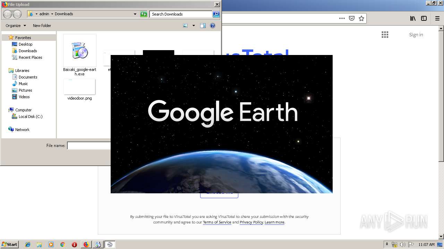The height and width of the screenshot is (249, 444).
Task: Open Desktop in the navigation pane
Action: pyautogui.click(x=25, y=44)
